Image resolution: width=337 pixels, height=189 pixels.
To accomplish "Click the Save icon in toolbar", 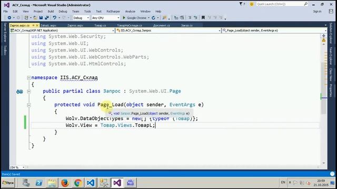I will click(x=41, y=18).
